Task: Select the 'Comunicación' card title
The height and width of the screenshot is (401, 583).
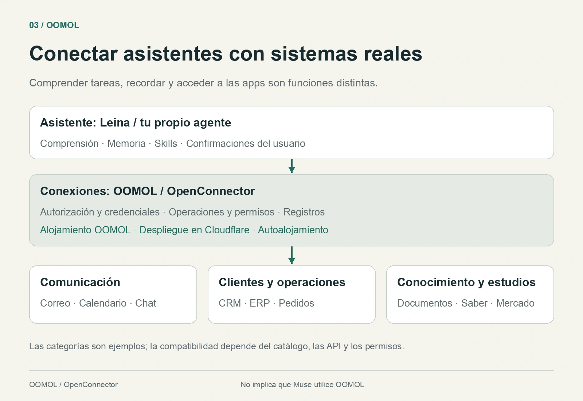Action: 80,283
